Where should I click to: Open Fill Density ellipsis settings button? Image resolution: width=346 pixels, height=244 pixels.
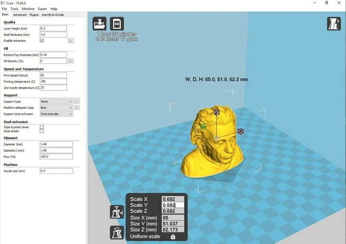70,61
